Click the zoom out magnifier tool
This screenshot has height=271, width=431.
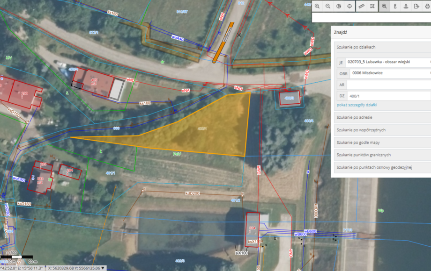(x=328, y=6)
